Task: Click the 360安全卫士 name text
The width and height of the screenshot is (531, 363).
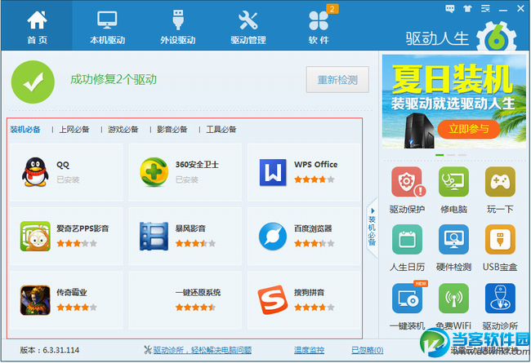Action: (x=197, y=165)
